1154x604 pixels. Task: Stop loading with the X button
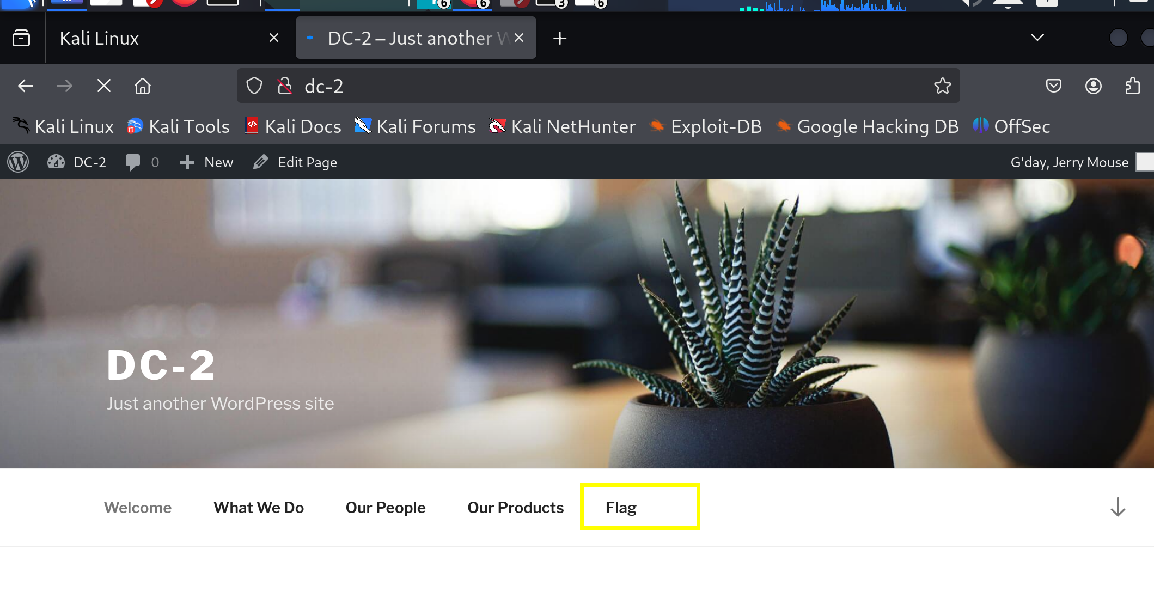click(x=103, y=86)
